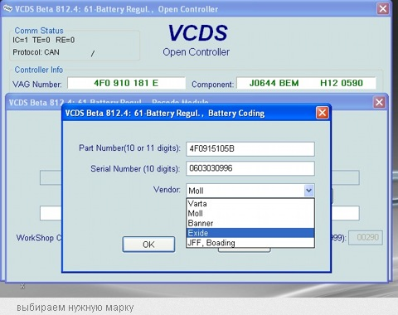Click the IC=1 TE=0 RE=0 status text
Viewport: 398px width, 315px height.
pos(44,40)
